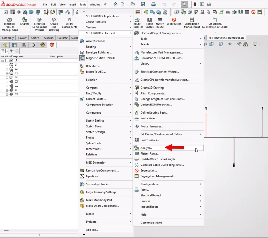Open the PropertyManager tab icon
The height and width of the screenshot is (238, 268).
coord(14,45)
